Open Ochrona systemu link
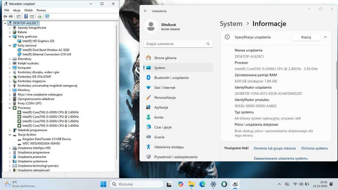338x190 pixels. tap(314, 148)
